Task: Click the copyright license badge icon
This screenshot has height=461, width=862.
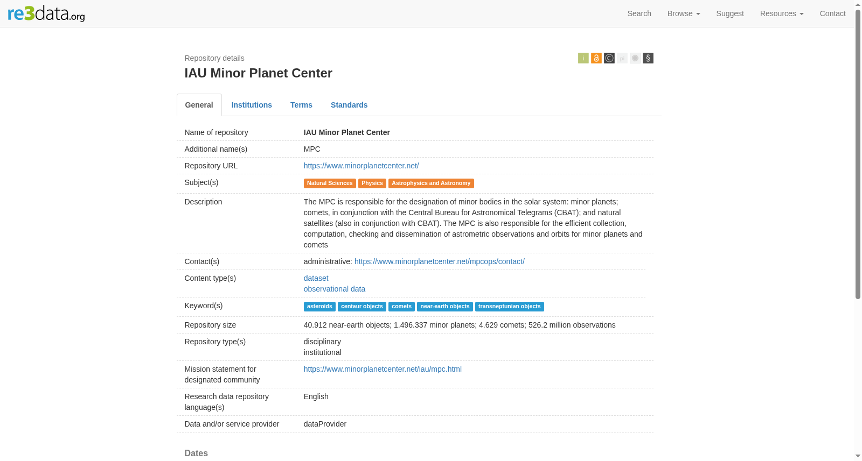Action: [x=609, y=58]
